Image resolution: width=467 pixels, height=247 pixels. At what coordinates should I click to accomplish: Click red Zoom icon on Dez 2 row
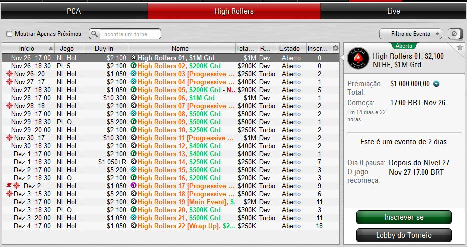[9, 185]
